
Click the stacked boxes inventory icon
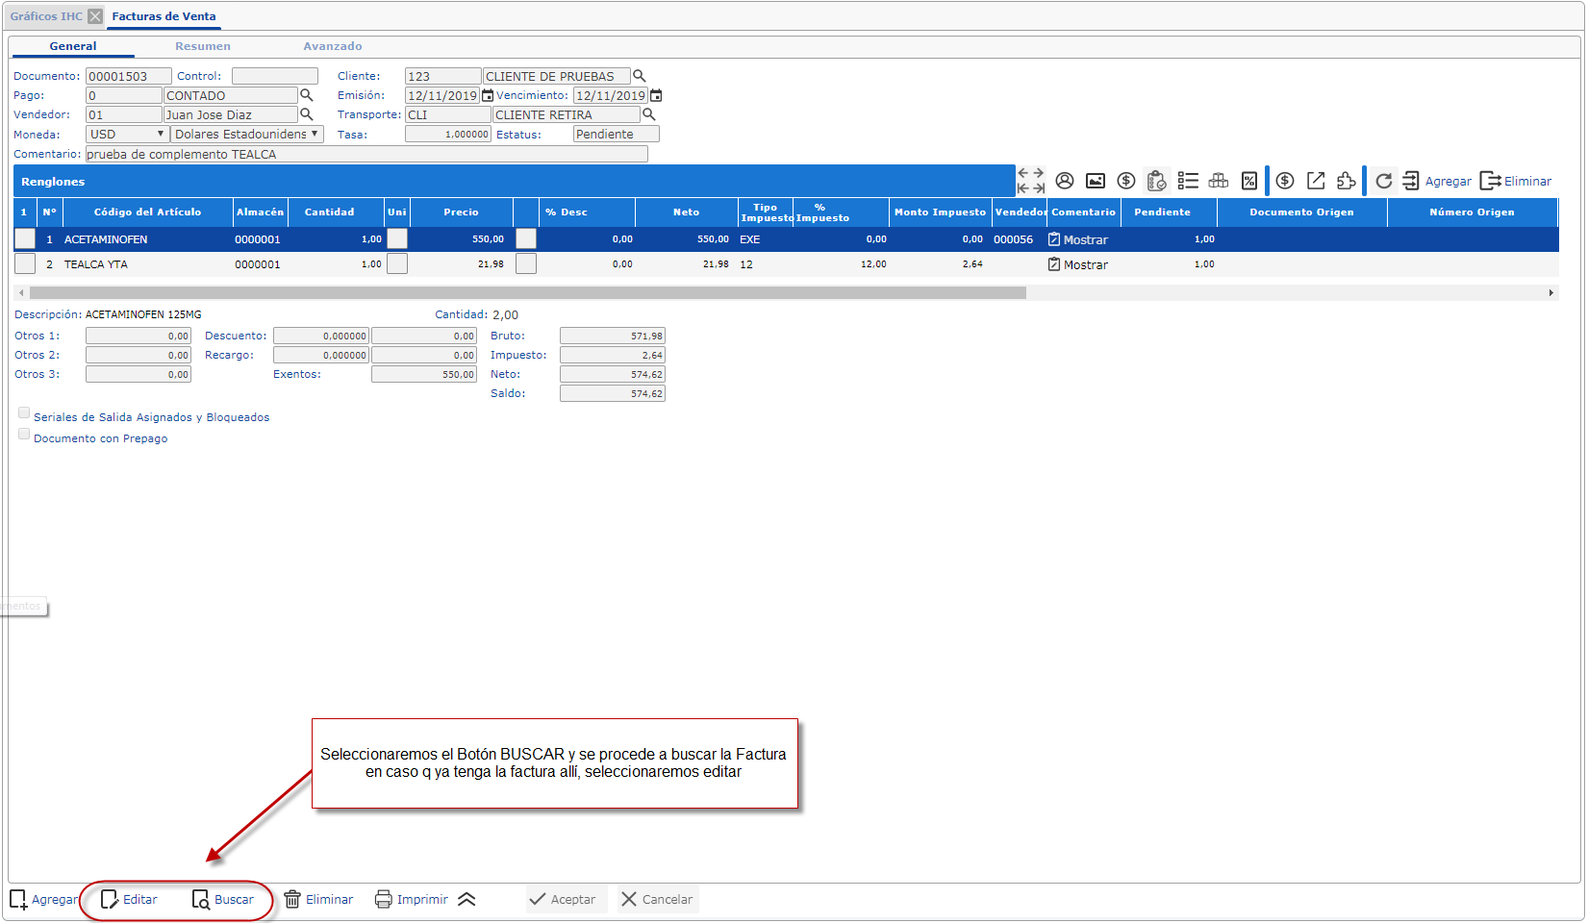click(x=1219, y=181)
